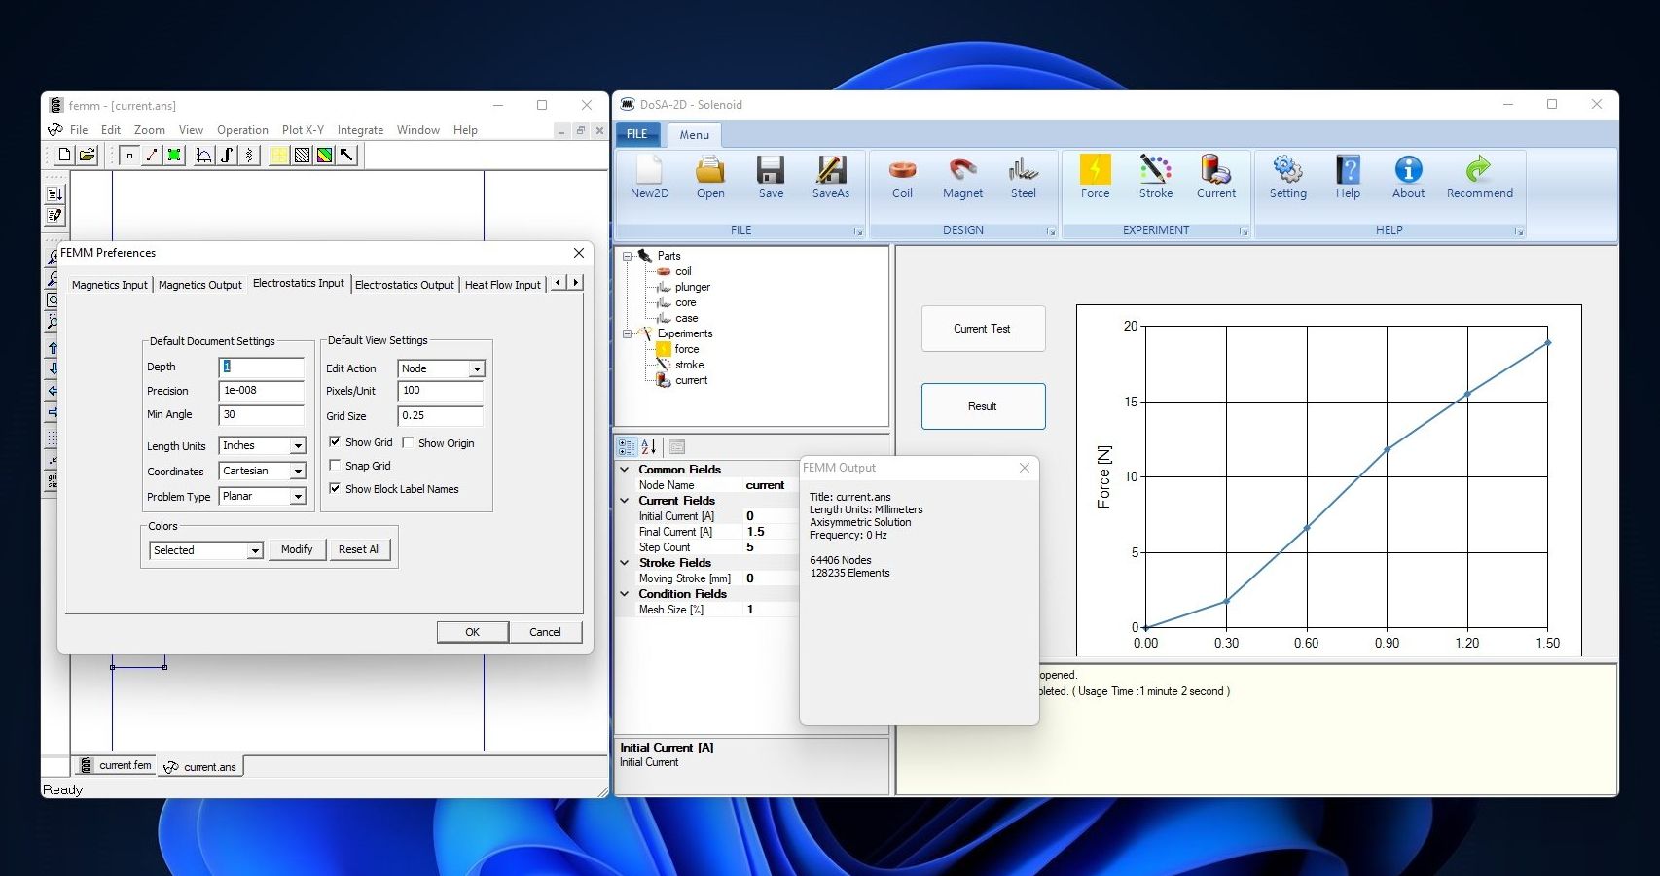Select the green area mode tool in femm
Viewport: 1660px width, 876px height.
(x=174, y=155)
